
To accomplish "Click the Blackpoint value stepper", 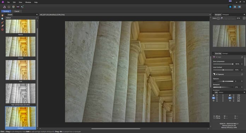I will pyautogui.click(x=242, y=87).
